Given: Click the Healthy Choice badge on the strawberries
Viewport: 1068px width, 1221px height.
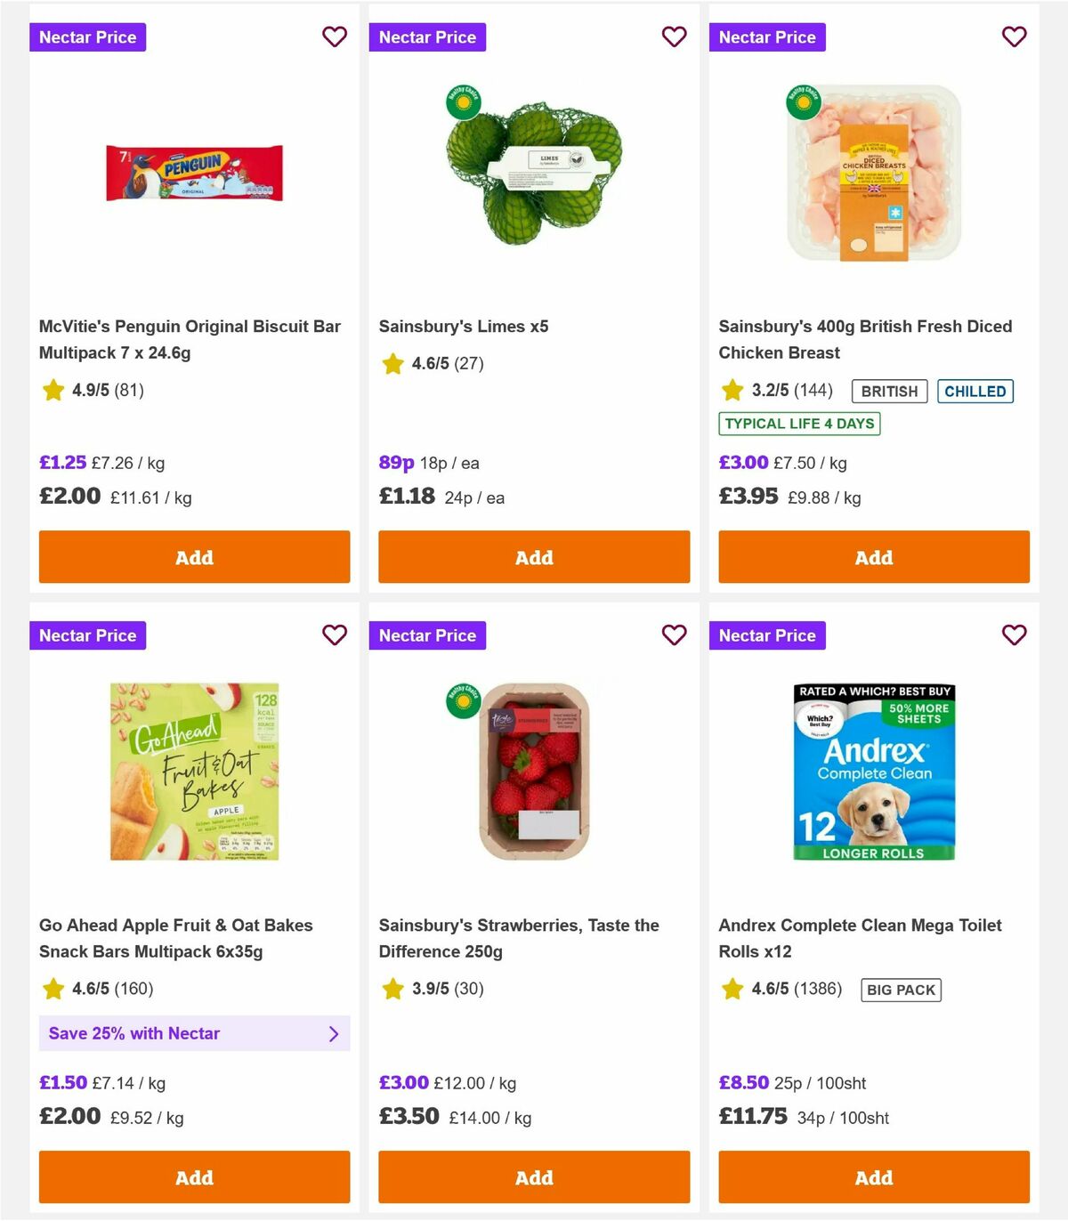Looking at the screenshot, I should 464,700.
